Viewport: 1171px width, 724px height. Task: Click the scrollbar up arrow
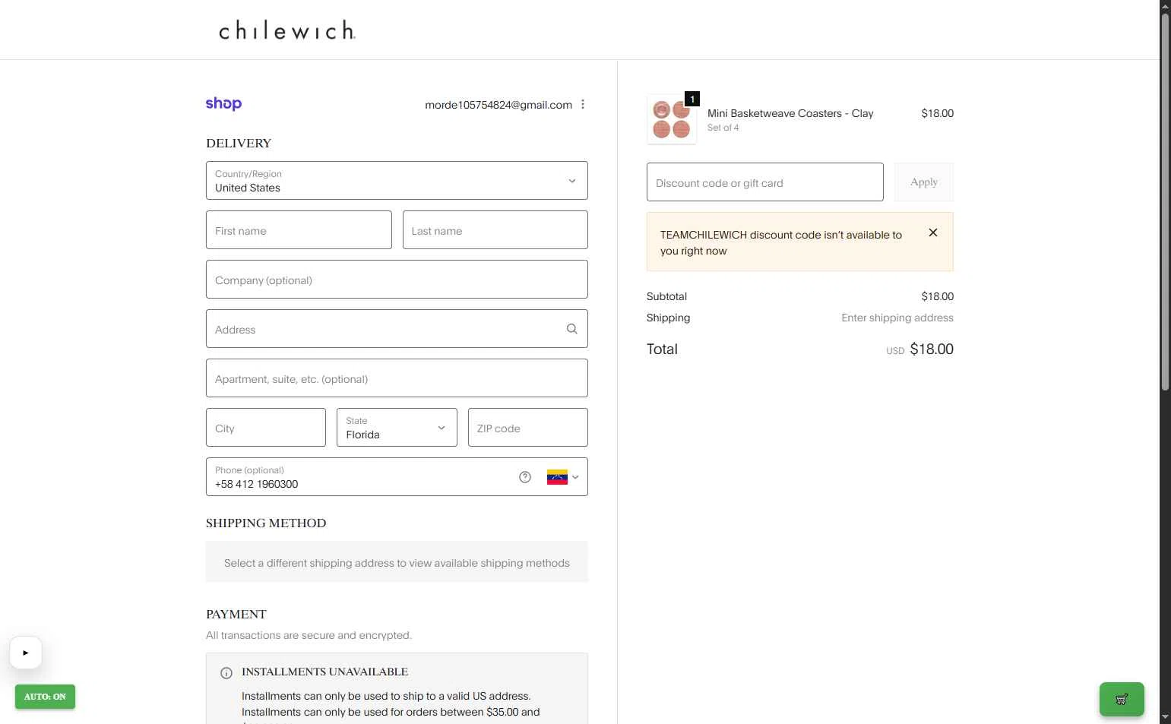coord(1165,5)
